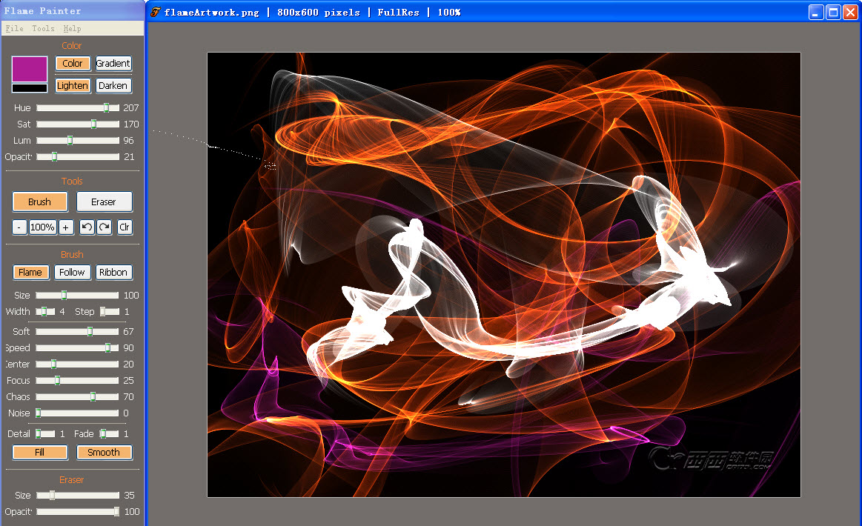Click the black background color bar

tap(30, 88)
